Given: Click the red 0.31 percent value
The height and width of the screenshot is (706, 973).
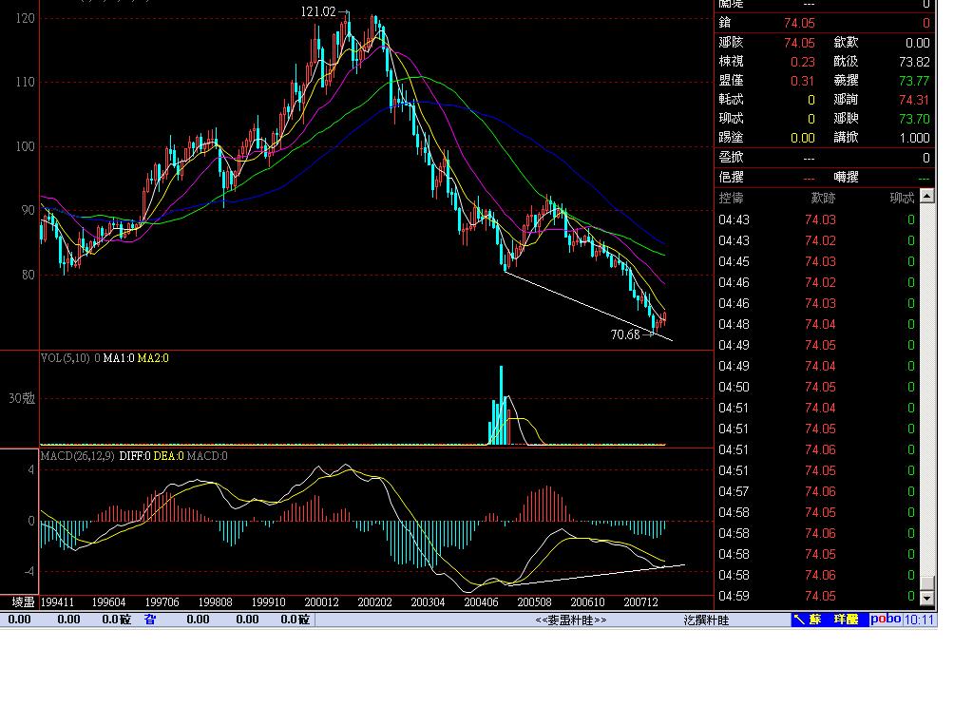Looking at the screenshot, I should (802, 82).
